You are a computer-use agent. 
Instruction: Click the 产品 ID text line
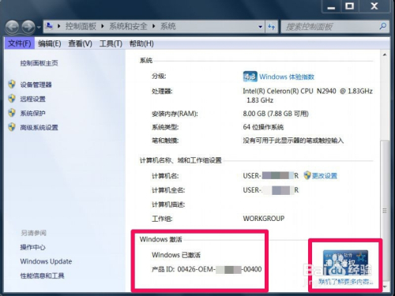206,269
